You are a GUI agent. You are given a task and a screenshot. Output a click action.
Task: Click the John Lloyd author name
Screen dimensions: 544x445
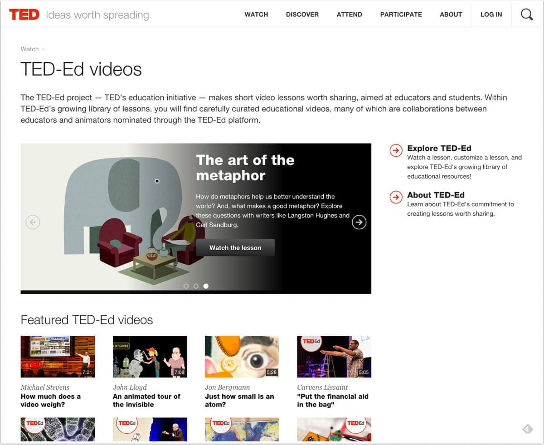click(130, 387)
